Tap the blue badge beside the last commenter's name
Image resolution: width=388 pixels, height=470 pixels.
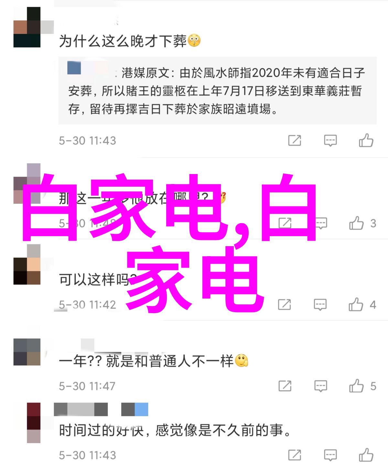(x=141, y=410)
